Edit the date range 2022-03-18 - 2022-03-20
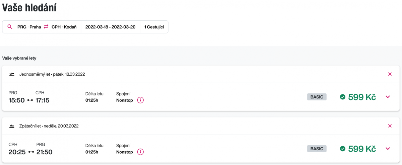Image resolution: width=402 pixels, height=165 pixels. [110, 27]
